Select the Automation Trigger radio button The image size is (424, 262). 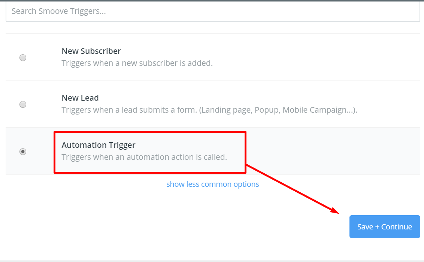23,152
